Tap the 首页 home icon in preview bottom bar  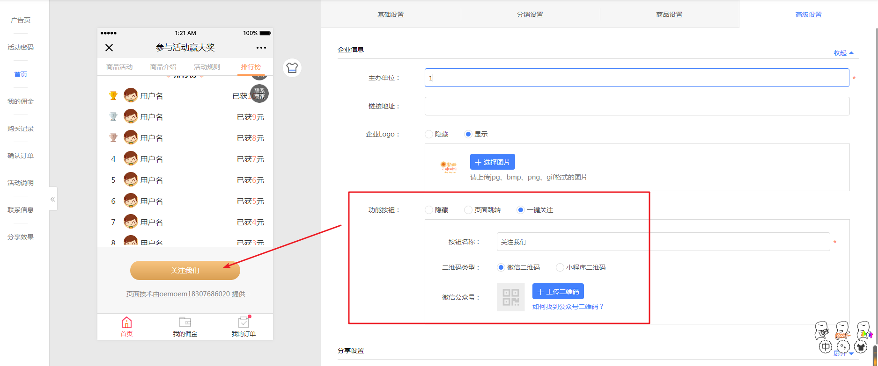[x=126, y=323]
